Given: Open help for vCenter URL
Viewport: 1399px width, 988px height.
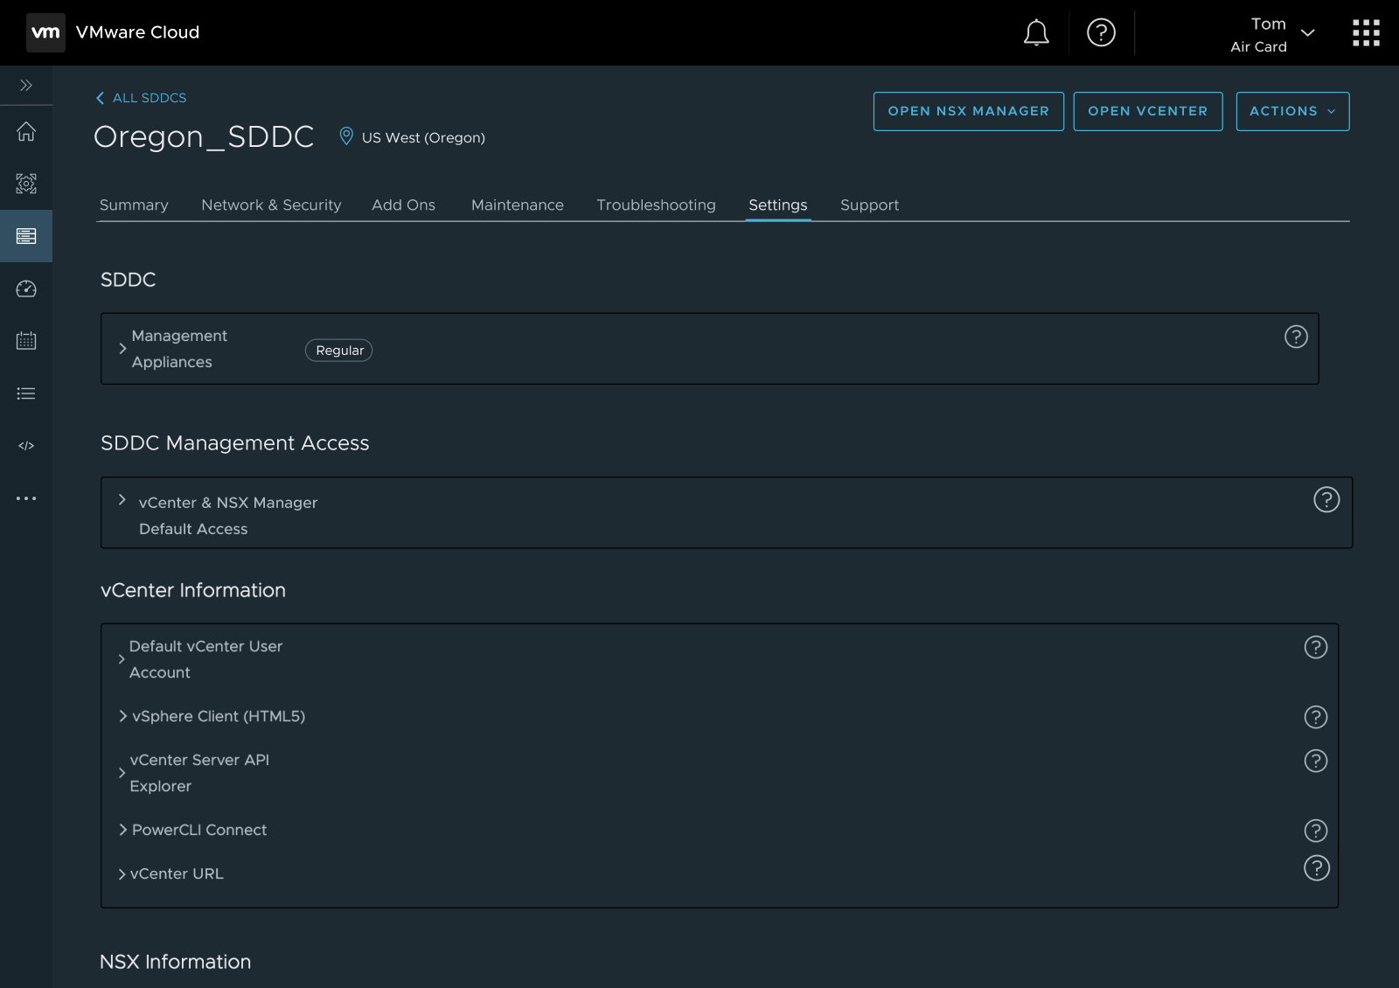Looking at the screenshot, I should tap(1317, 868).
